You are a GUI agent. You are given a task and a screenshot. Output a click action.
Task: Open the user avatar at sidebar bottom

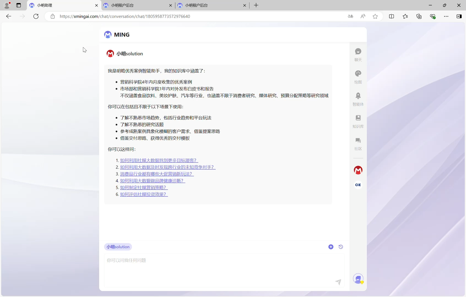click(x=358, y=279)
